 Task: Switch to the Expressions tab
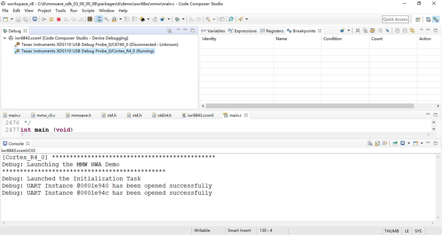tap(242, 31)
